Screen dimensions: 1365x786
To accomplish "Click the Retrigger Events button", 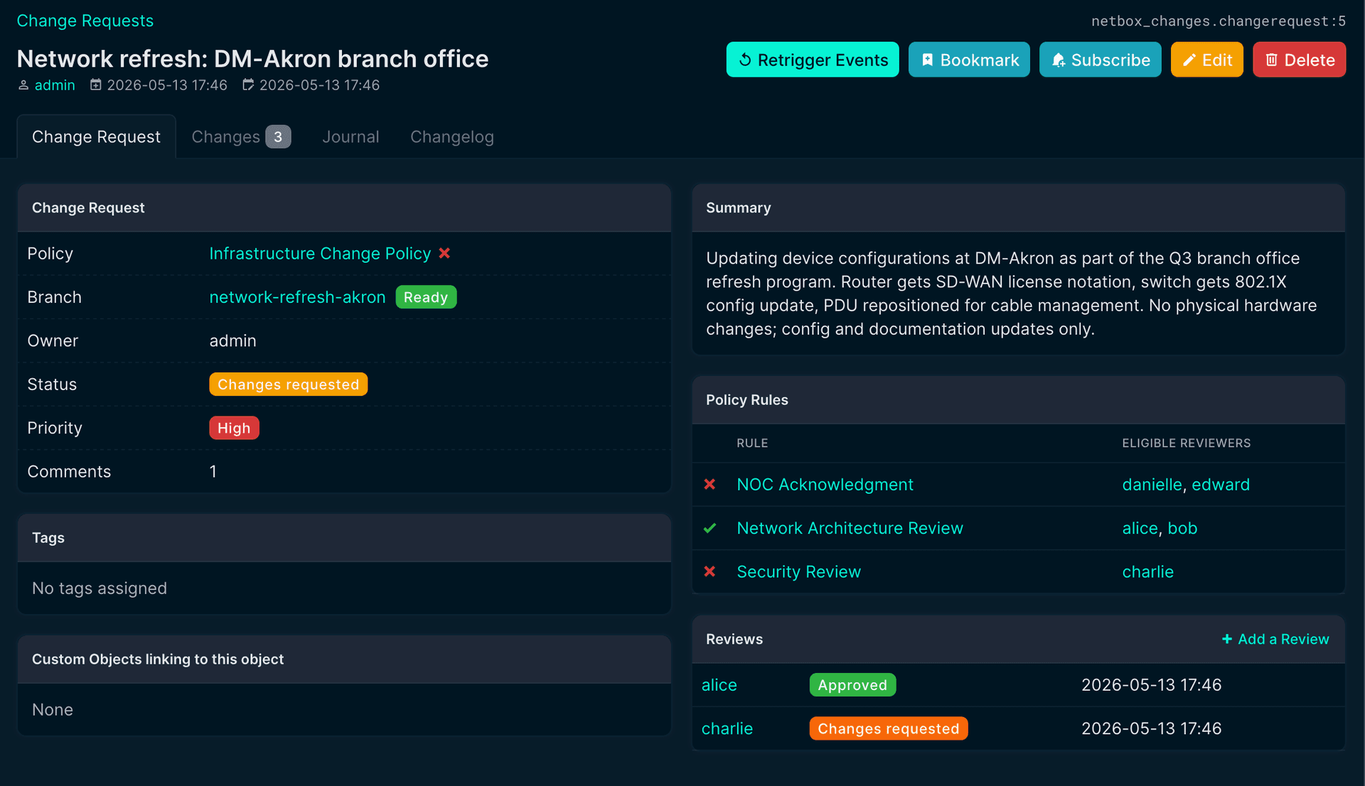I will click(813, 60).
